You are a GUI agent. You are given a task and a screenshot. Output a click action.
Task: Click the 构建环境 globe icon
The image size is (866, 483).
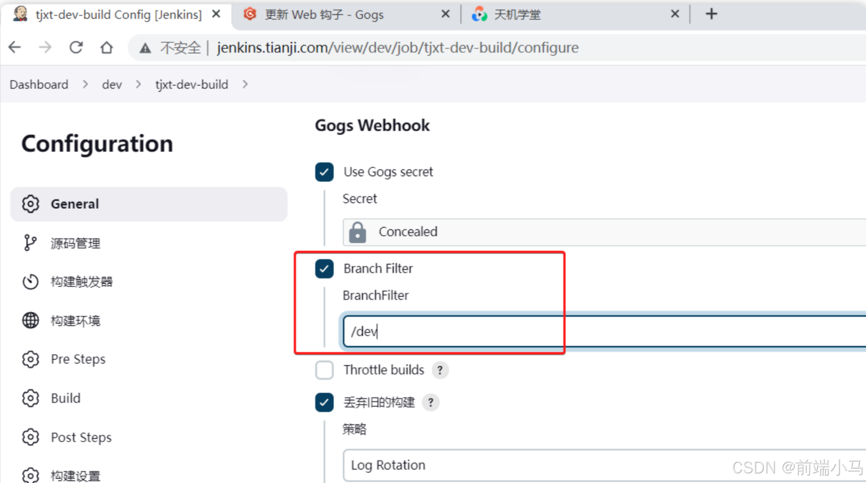click(x=30, y=320)
